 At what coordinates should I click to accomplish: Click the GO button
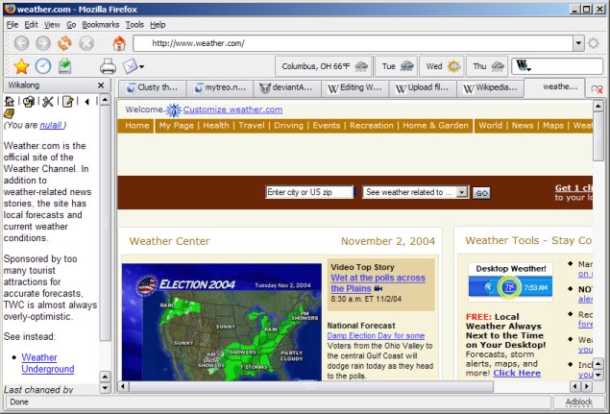coord(481,193)
